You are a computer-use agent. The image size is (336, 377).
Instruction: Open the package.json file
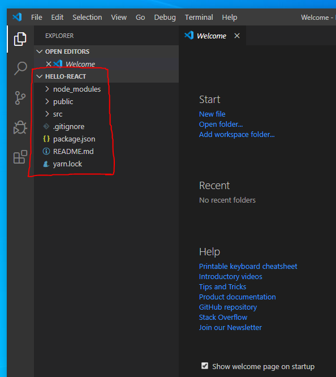pyautogui.click(x=74, y=139)
